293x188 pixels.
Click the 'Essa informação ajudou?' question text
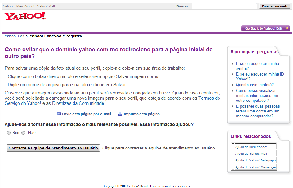click(x=167, y=124)
